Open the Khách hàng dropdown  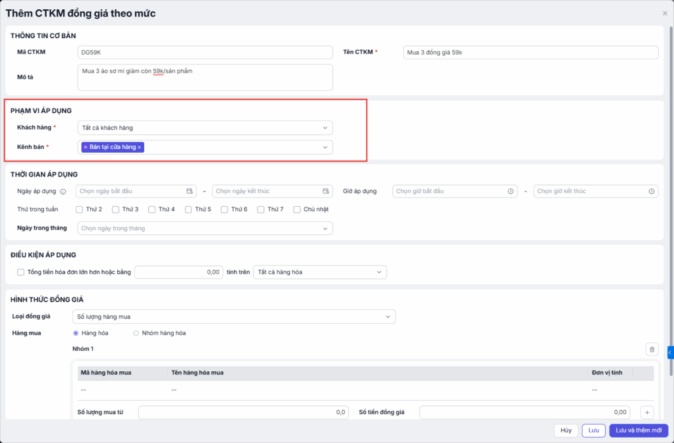coord(205,128)
